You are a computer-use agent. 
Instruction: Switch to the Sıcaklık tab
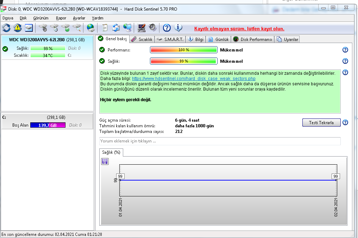pyautogui.click(x=142, y=39)
